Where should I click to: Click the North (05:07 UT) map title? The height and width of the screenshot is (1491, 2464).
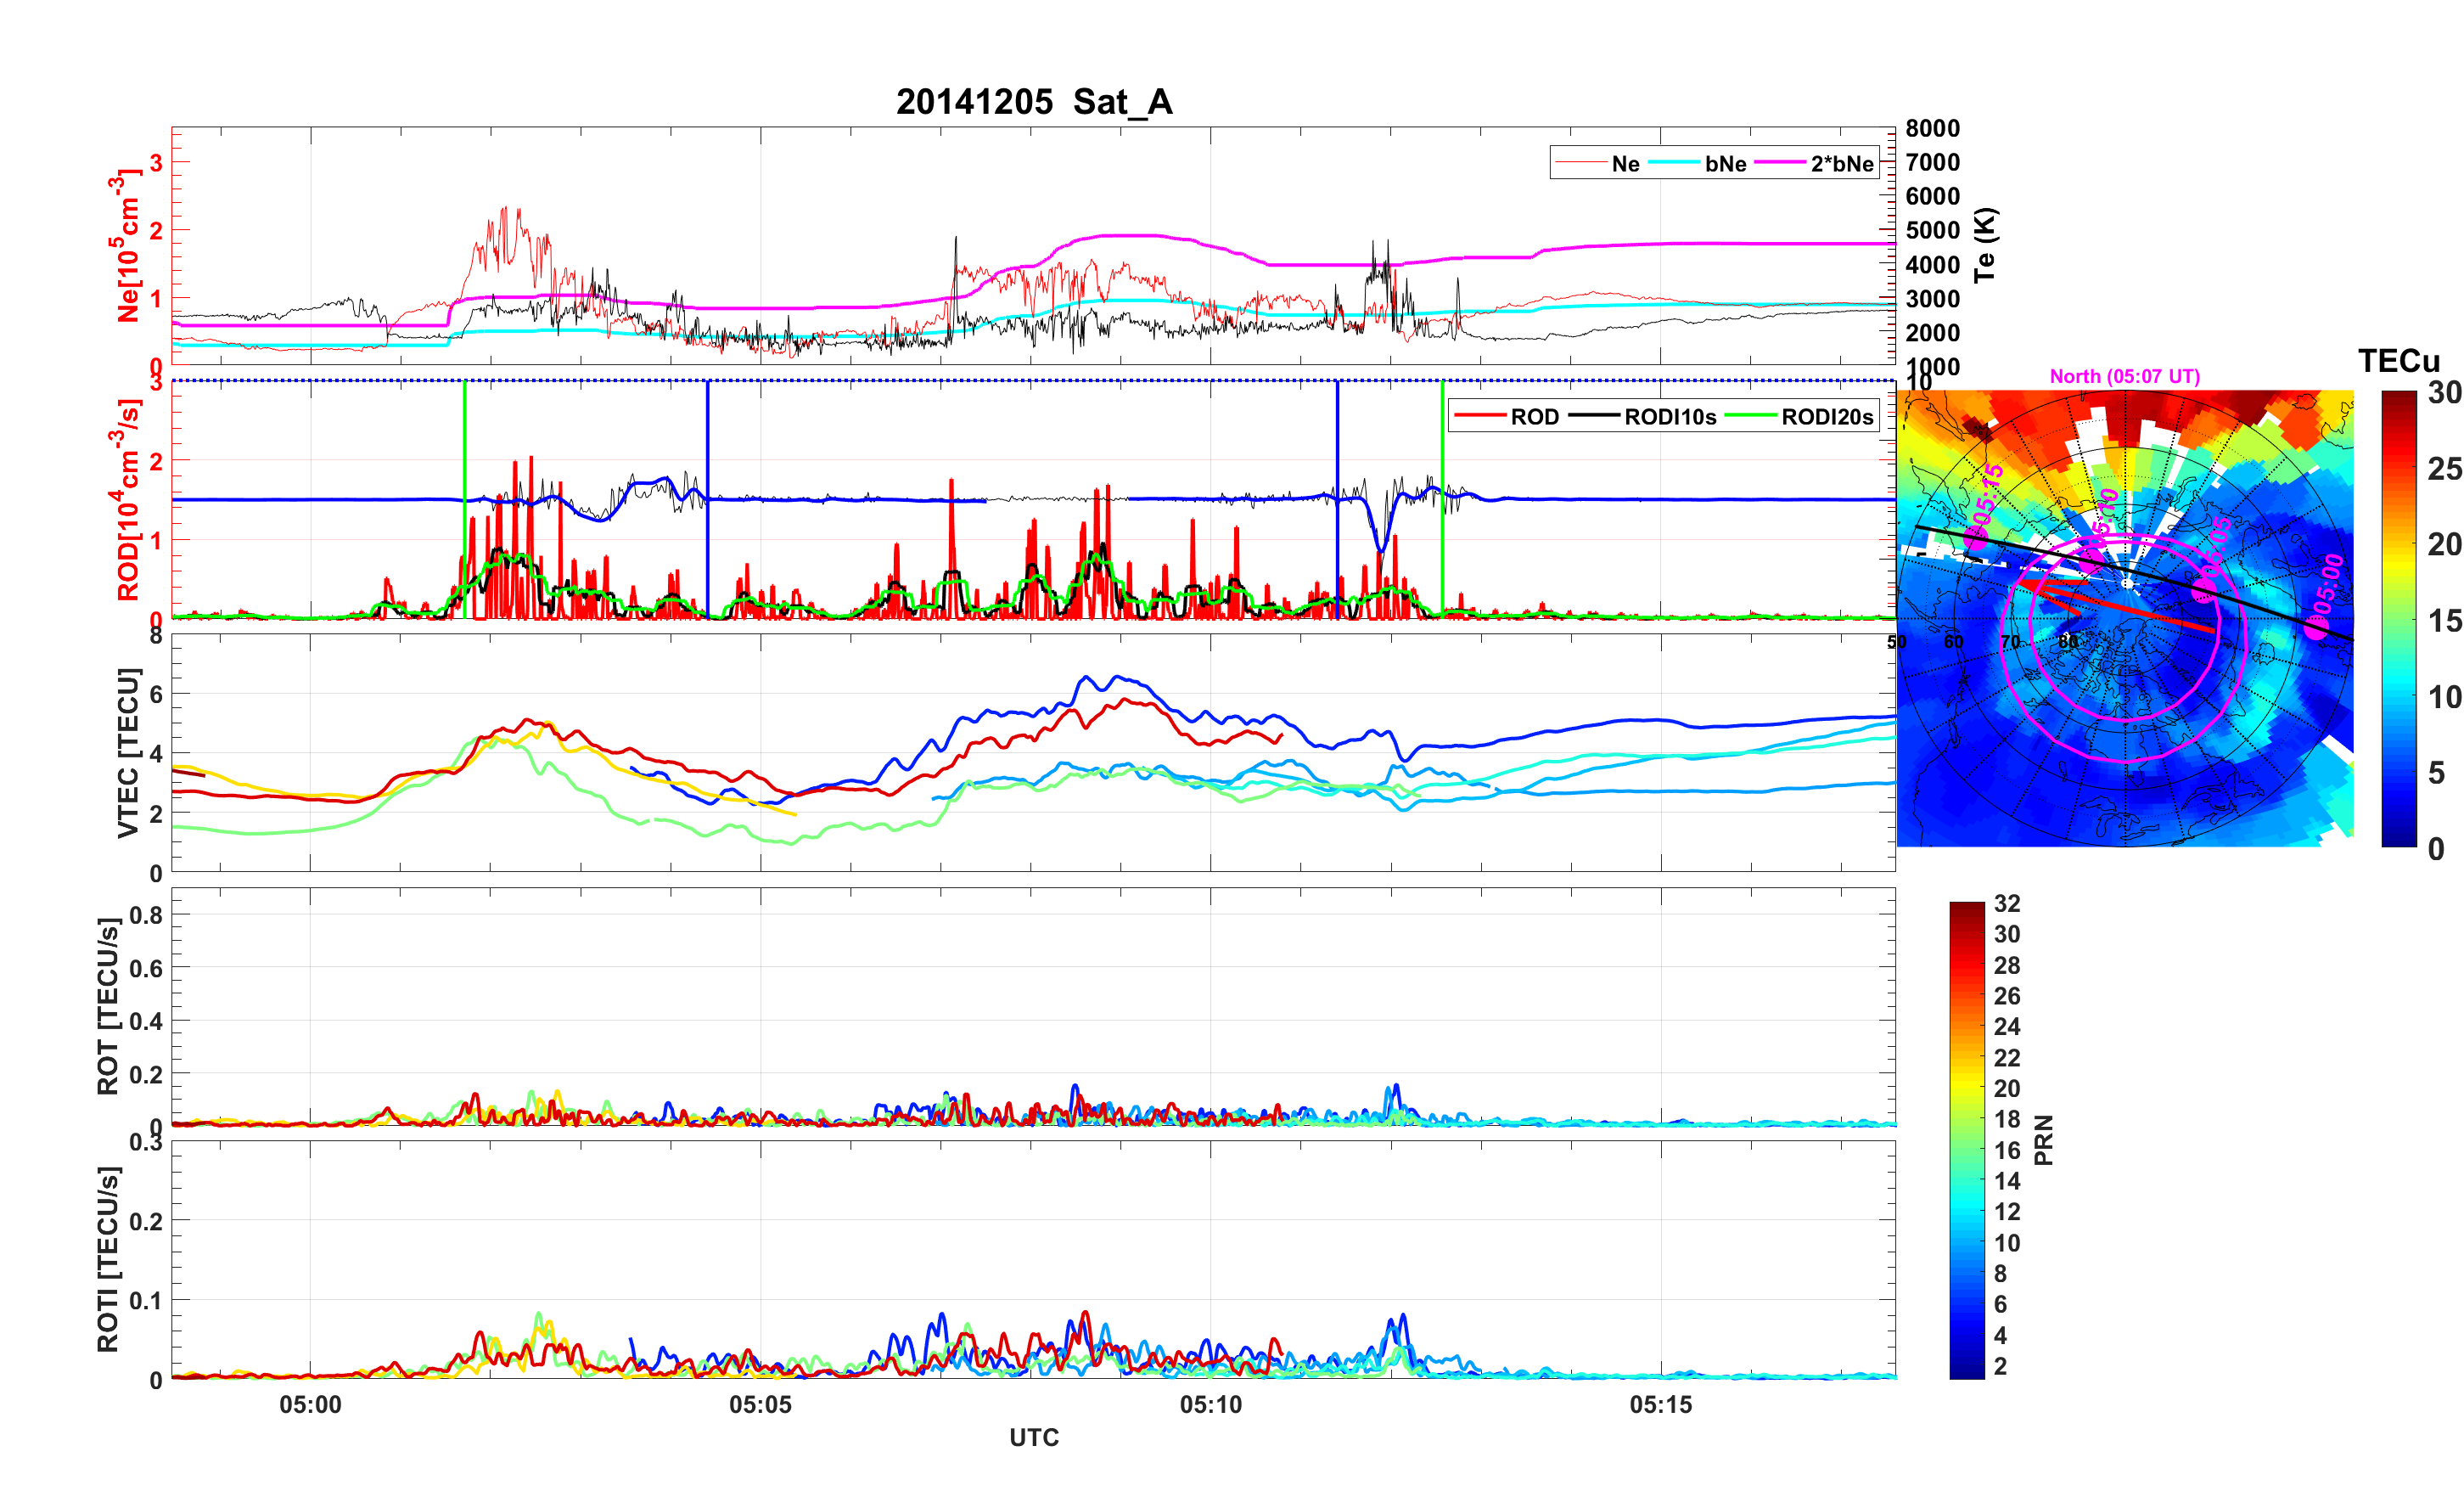(2124, 376)
